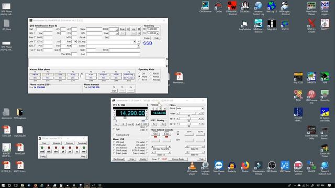Open the CW Skimmer desktop icon

[205, 7]
